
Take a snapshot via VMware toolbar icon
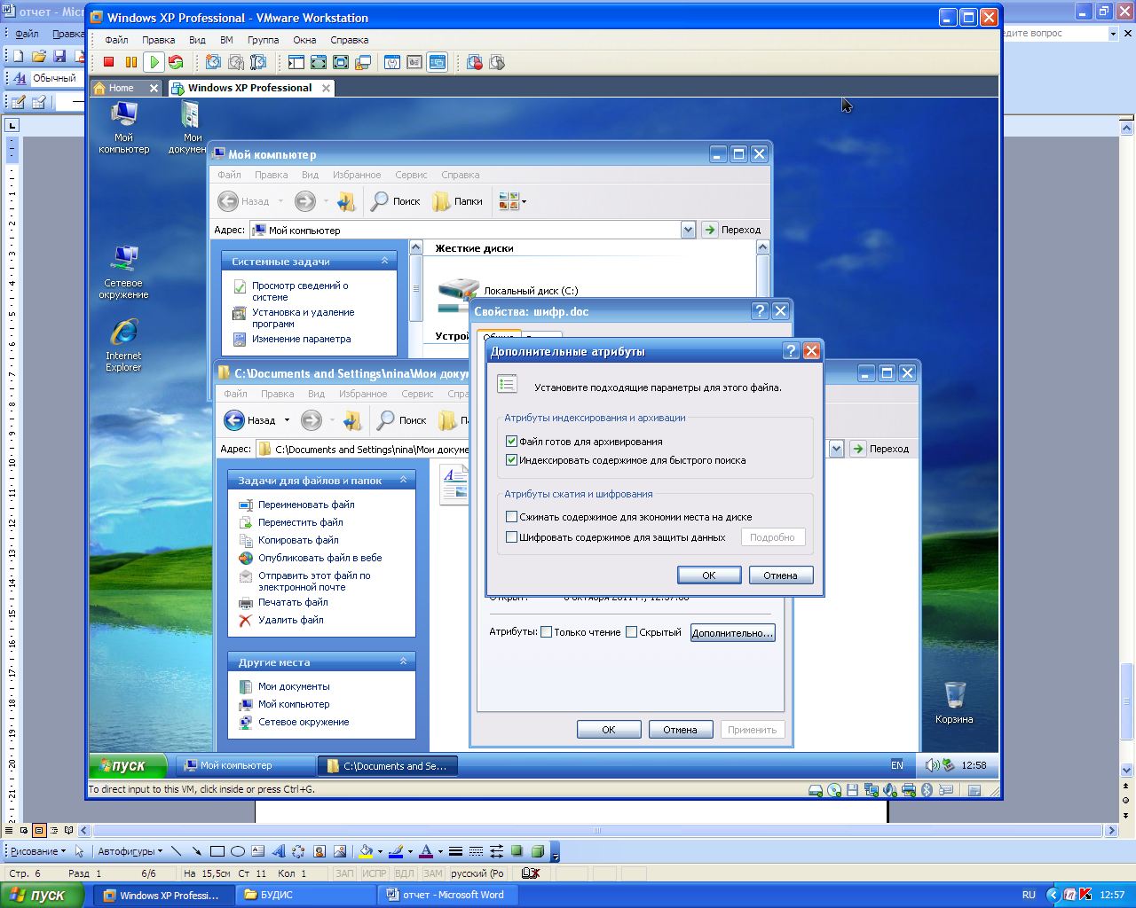(213, 62)
